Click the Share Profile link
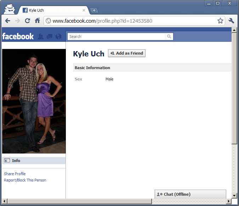239x206 pixels. [15, 174]
